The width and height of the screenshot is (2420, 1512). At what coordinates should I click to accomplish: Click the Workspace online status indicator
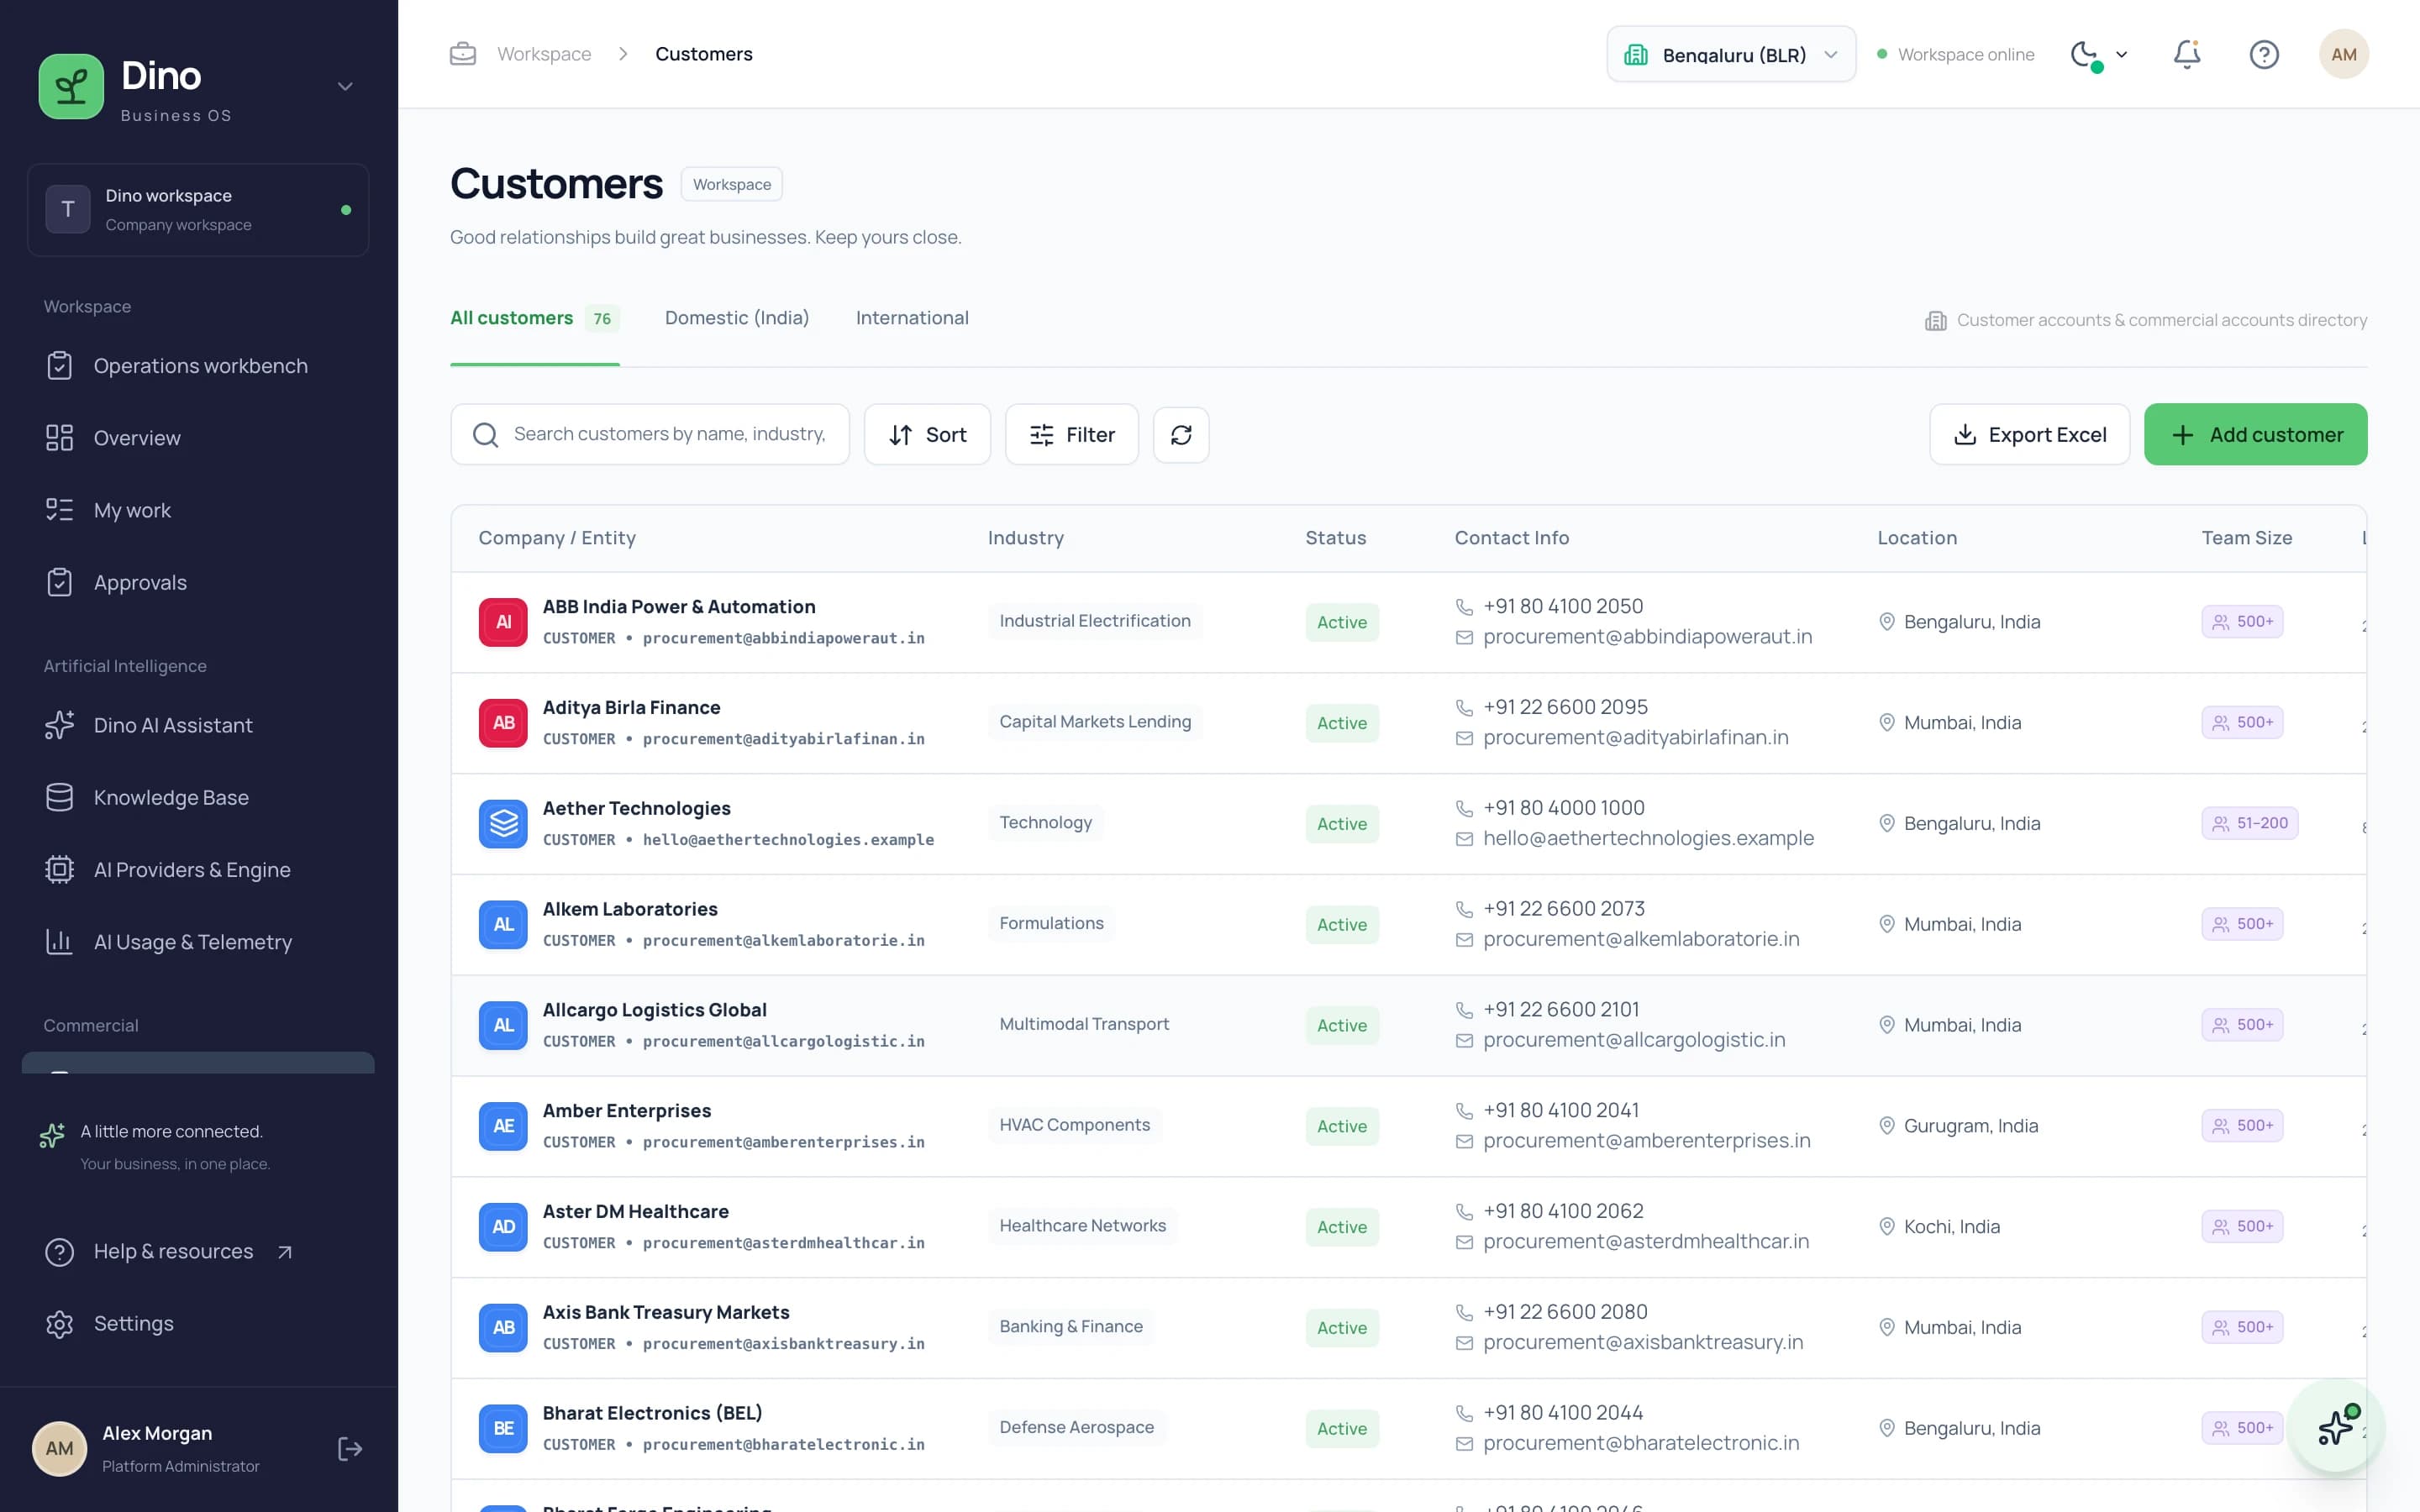[x=1955, y=54]
